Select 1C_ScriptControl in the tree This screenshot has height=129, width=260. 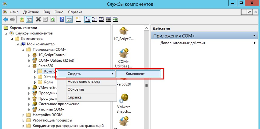[x=52, y=55]
